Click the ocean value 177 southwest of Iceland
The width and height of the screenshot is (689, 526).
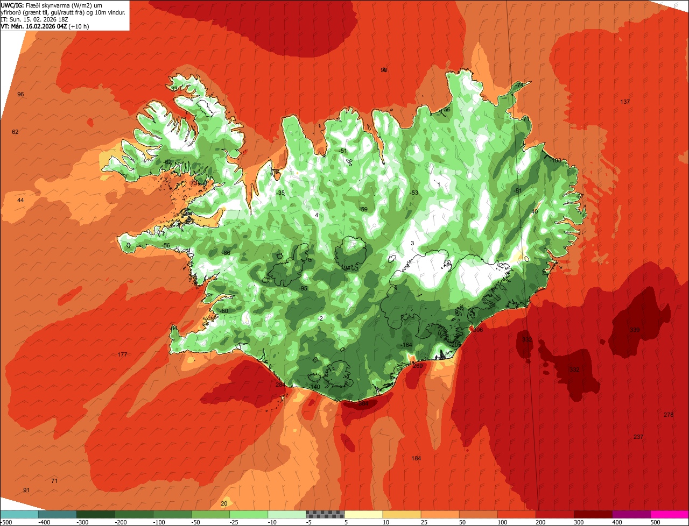point(122,354)
